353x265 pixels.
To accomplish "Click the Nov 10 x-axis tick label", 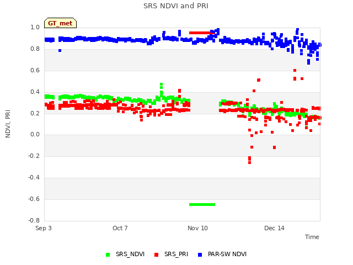I will 197,228.
